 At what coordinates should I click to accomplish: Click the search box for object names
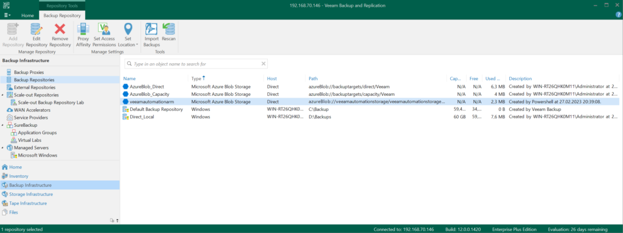point(196,64)
